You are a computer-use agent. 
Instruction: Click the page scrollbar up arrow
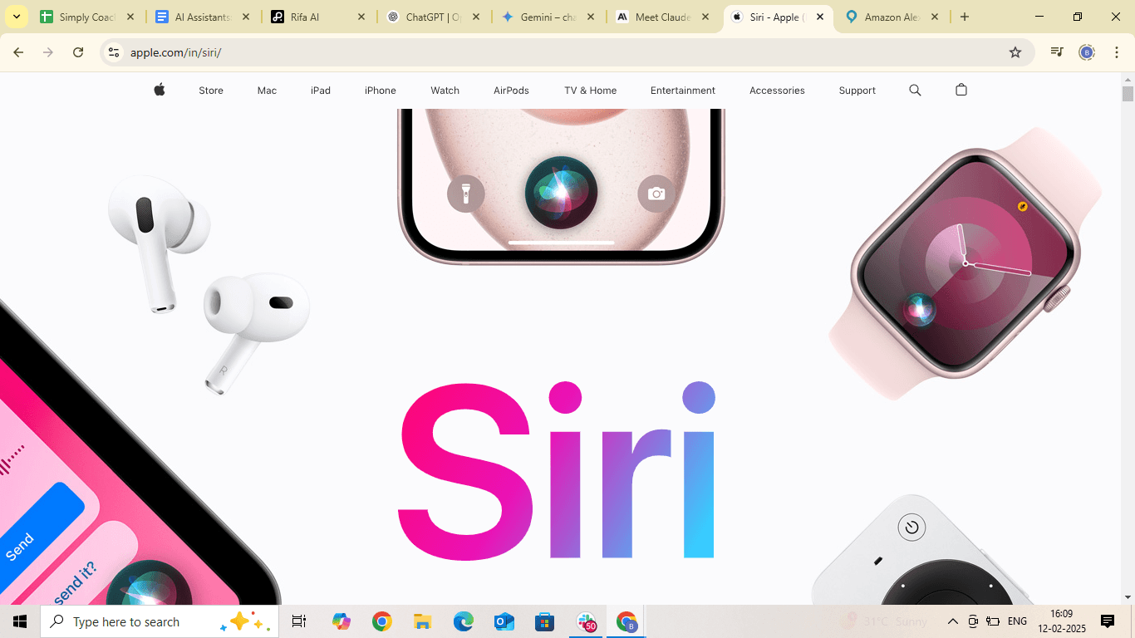[1128, 79]
